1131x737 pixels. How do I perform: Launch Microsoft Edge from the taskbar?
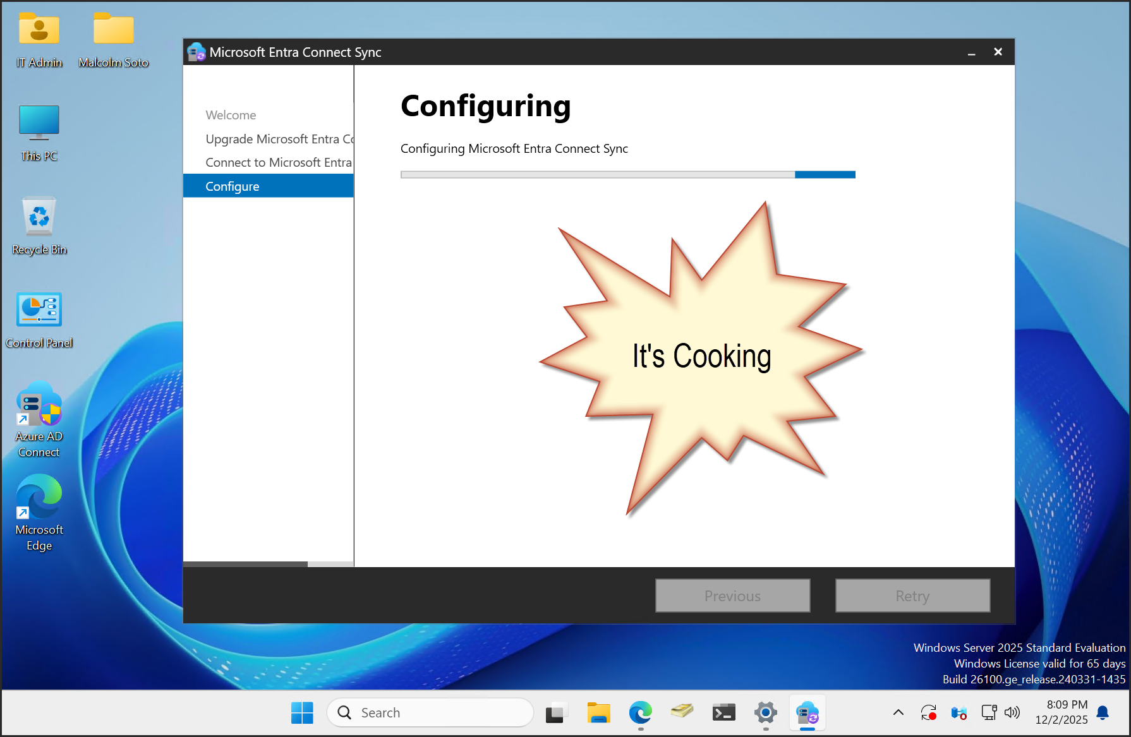tap(640, 712)
